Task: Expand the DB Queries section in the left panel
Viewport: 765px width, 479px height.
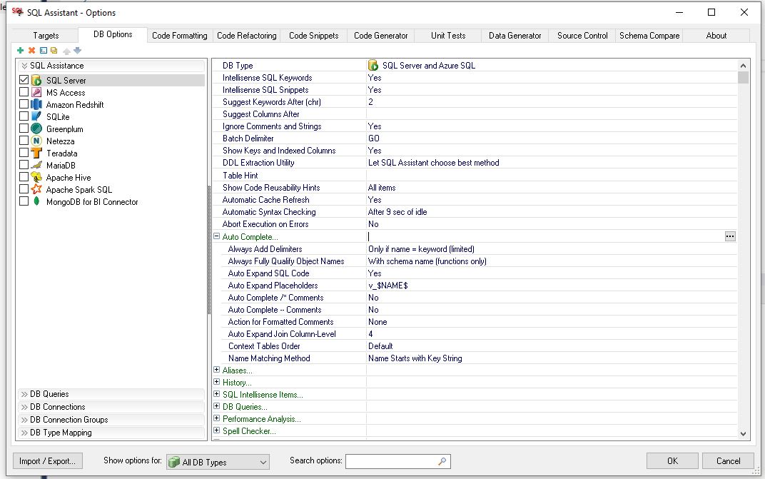Action: (x=111, y=394)
